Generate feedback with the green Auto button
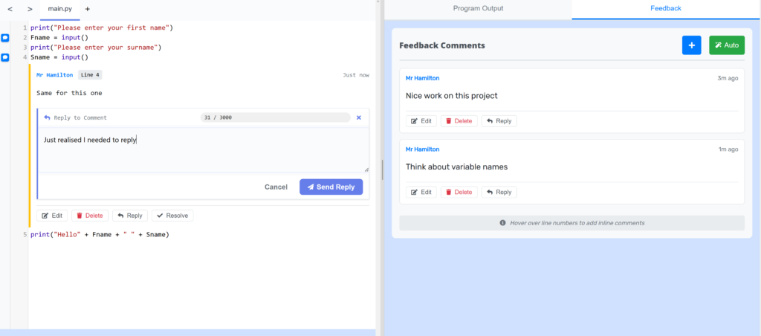 [726, 45]
